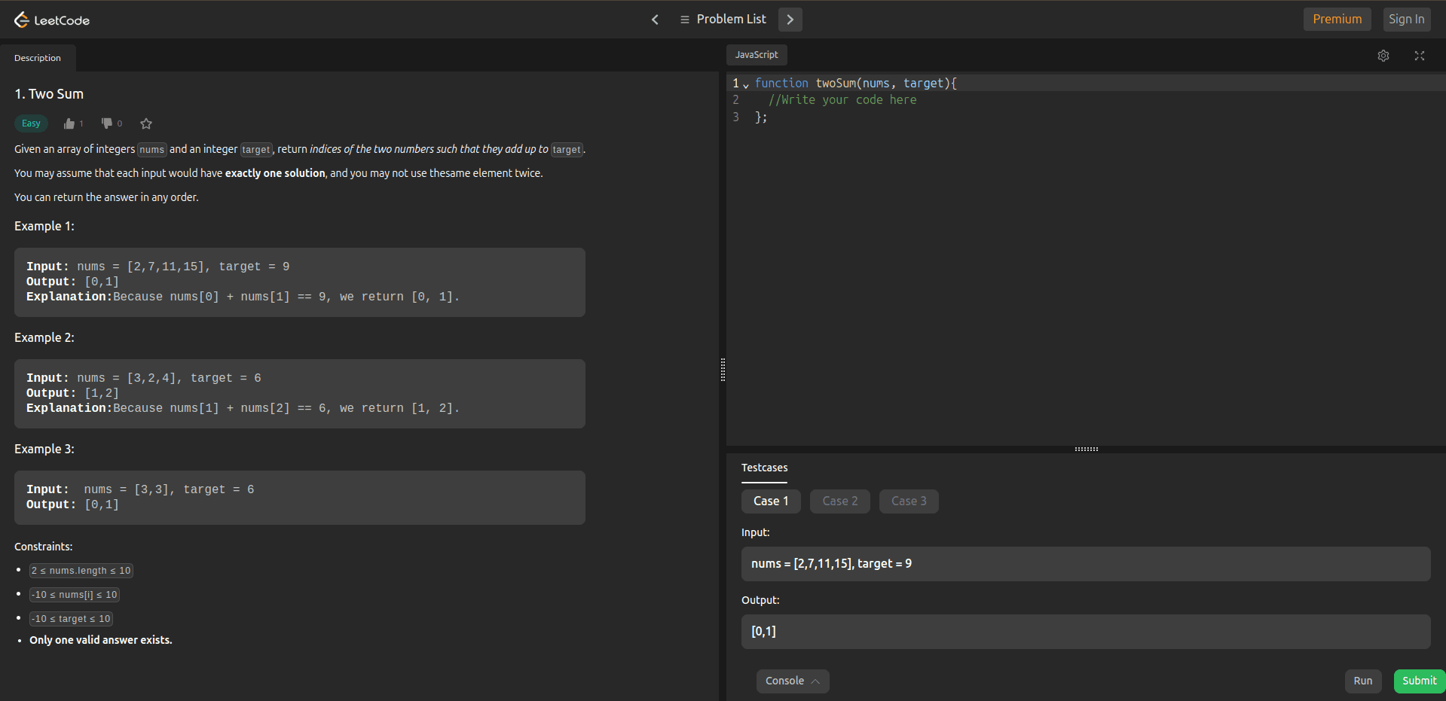1446x701 pixels.
Task: Select Case 2 testcase
Action: [x=840, y=501]
